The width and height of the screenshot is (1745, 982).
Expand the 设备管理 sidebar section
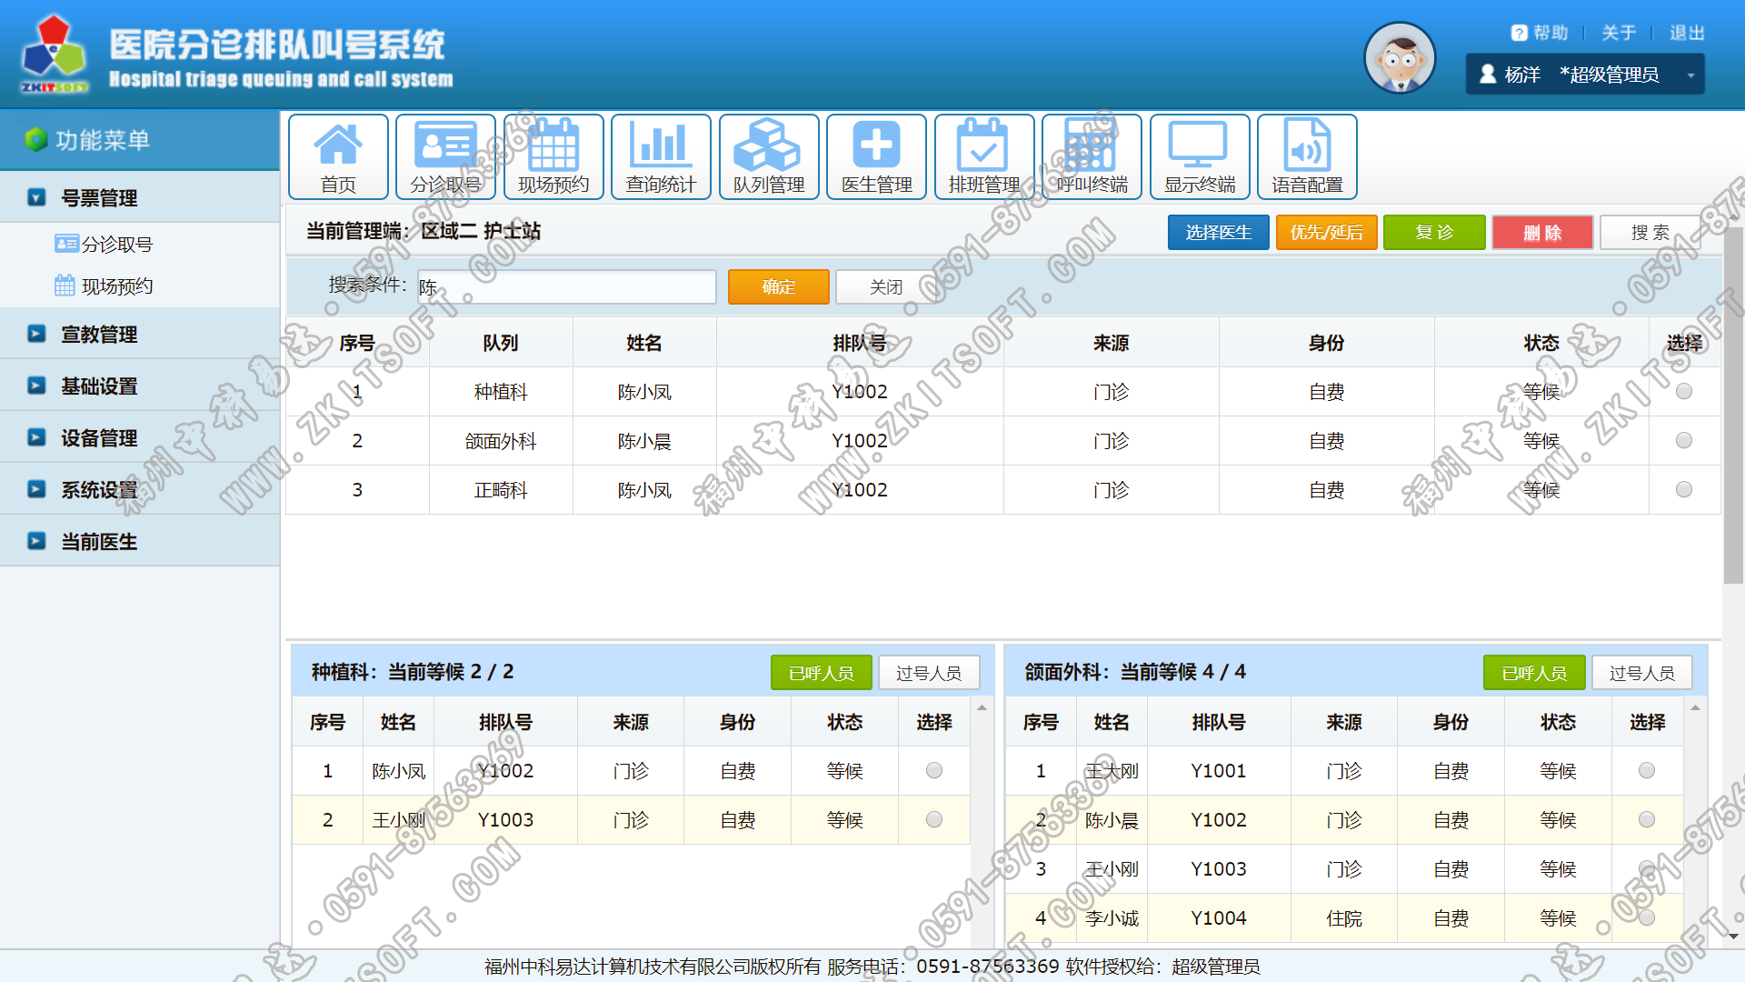[x=98, y=437]
